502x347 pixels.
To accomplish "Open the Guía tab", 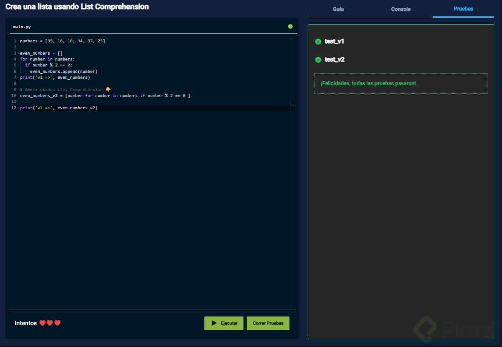I will [338, 9].
